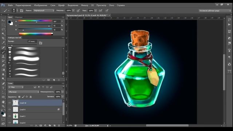Select the Move tool
233x131 pixels.
[3, 20]
